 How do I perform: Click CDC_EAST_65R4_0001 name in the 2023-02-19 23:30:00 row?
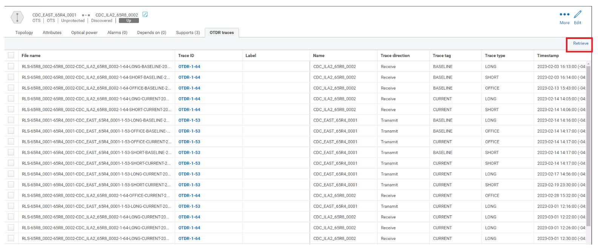[x=335, y=185]
